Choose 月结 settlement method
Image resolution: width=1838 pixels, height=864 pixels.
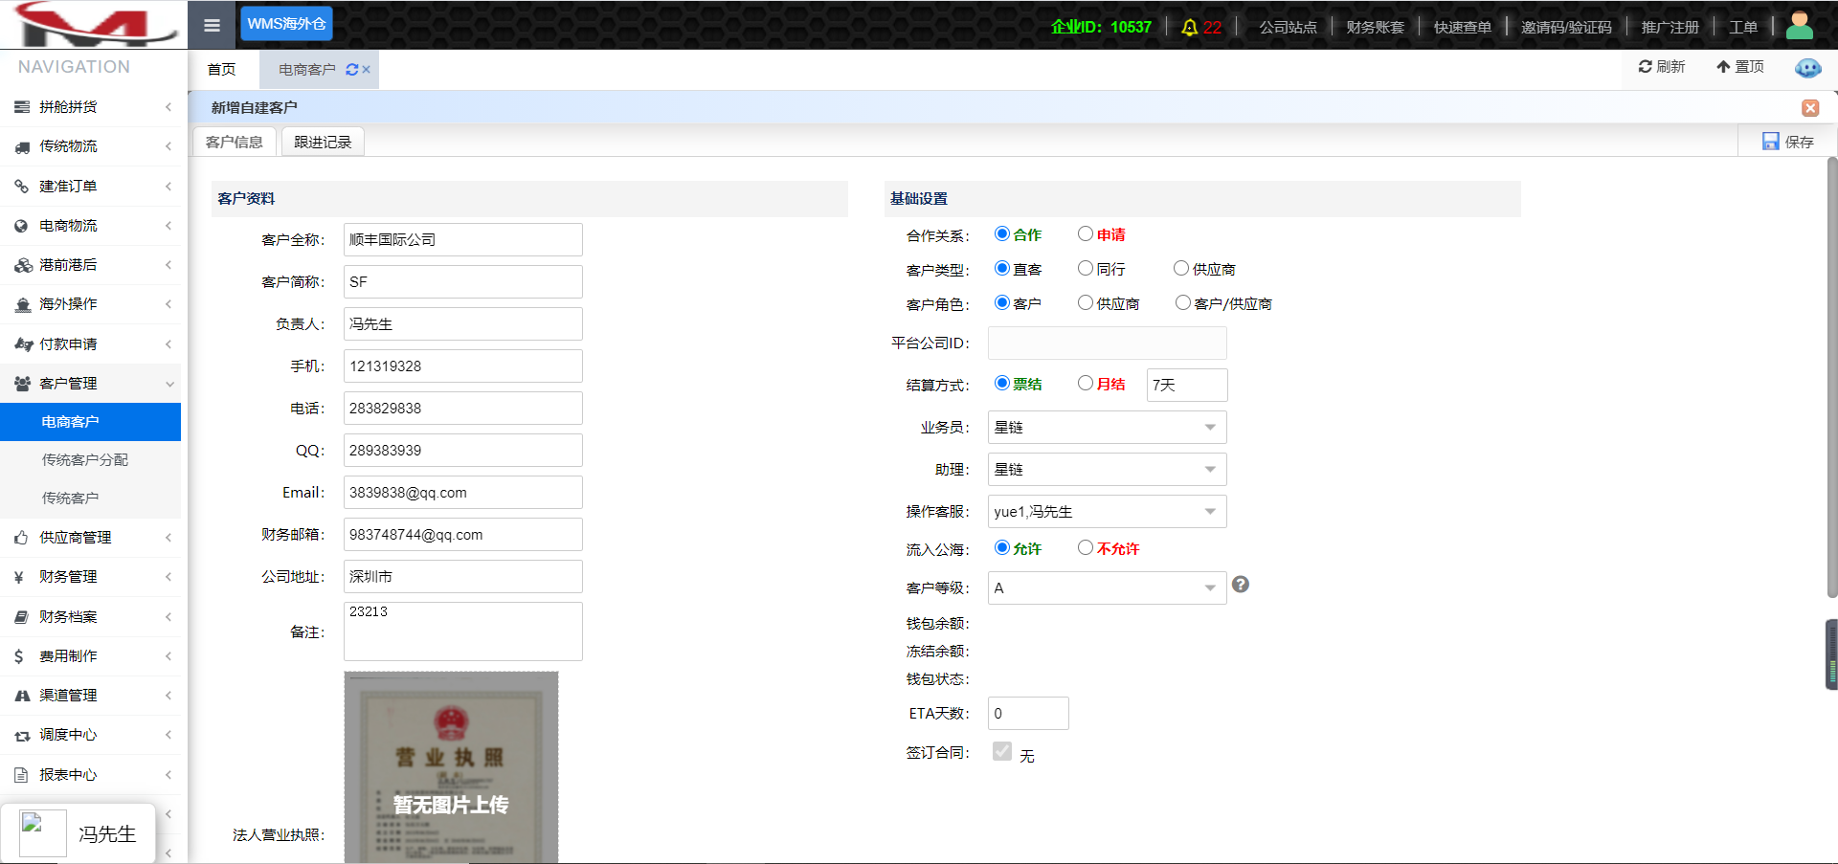pyautogui.click(x=1085, y=384)
